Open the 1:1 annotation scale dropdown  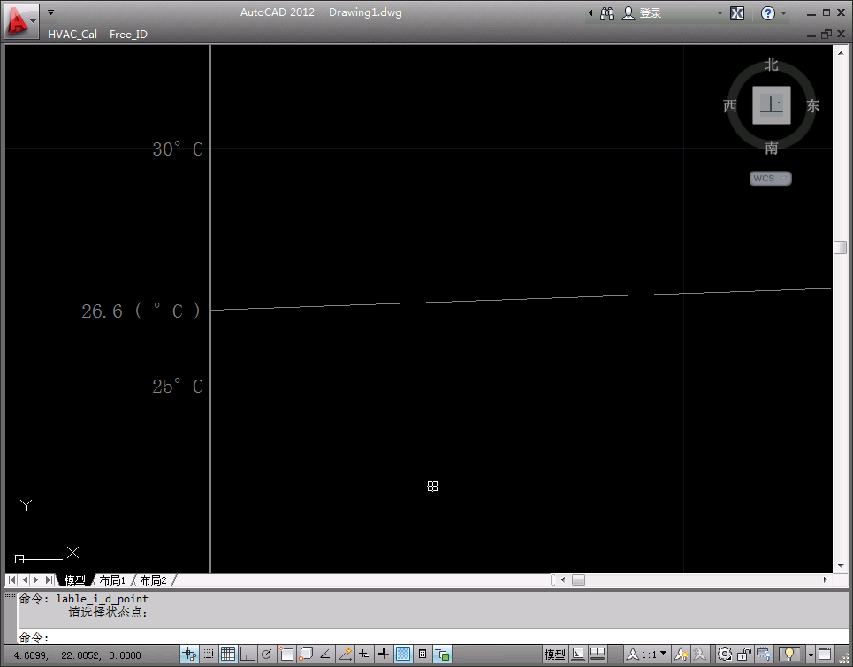[646, 654]
